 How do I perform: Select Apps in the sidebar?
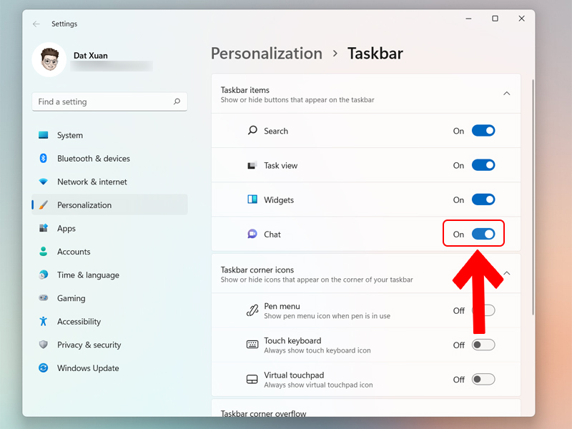109,228
